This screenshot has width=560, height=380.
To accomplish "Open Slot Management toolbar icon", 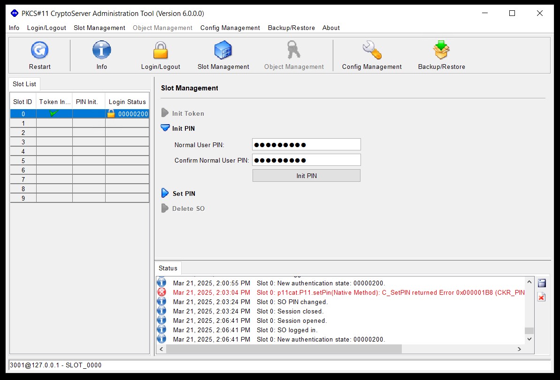I will pyautogui.click(x=223, y=50).
